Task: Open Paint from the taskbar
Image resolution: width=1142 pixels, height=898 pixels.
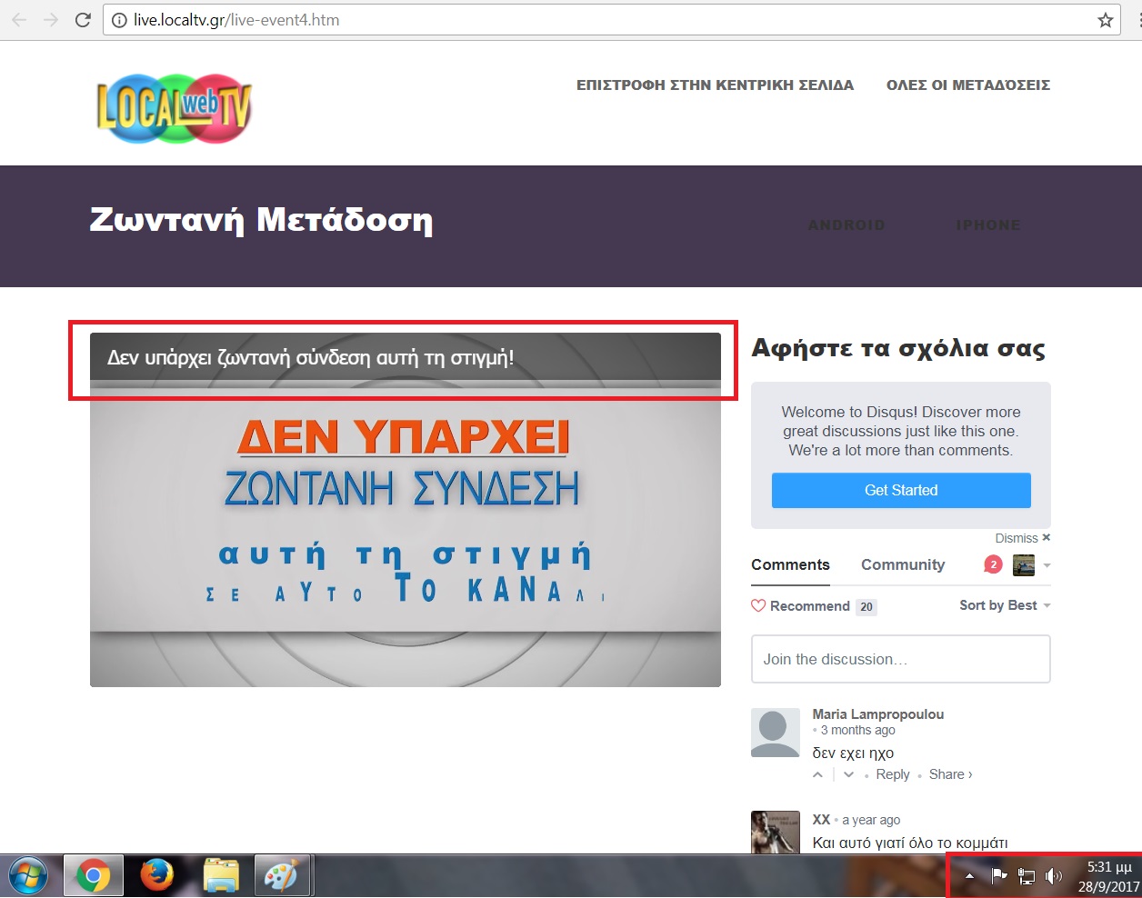Action: pos(282,876)
